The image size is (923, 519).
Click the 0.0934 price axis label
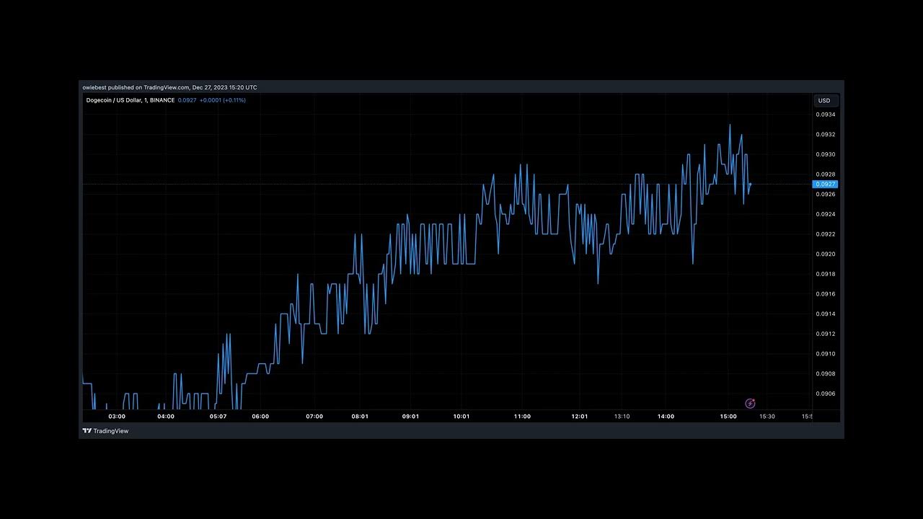(x=826, y=115)
